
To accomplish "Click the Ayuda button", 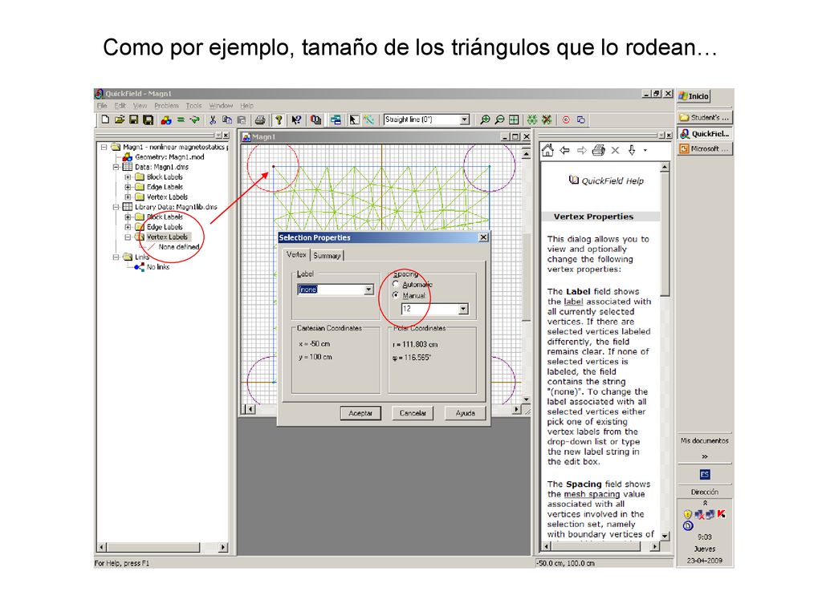I will click(465, 413).
